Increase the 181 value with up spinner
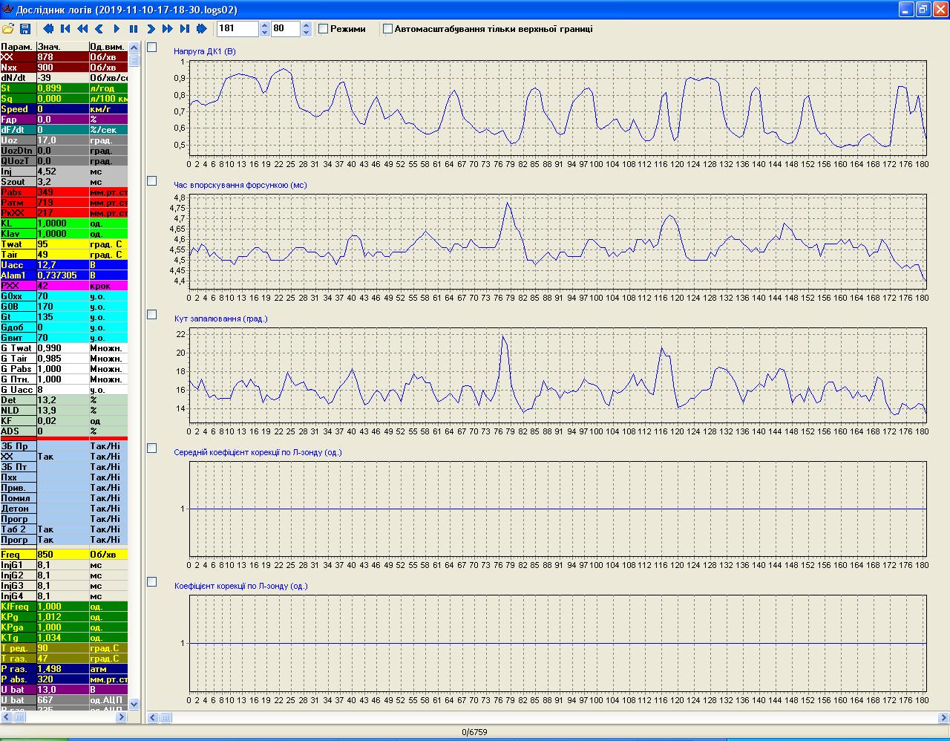This screenshot has height=741, width=950. pyautogui.click(x=265, y=25)
